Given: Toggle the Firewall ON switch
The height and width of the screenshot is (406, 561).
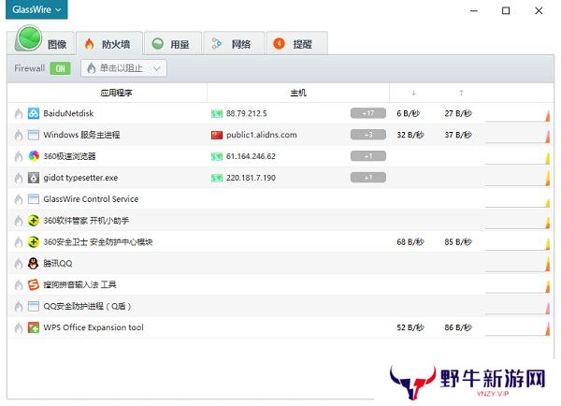Looking at the screenshot, I should click(x=60, y=68).
